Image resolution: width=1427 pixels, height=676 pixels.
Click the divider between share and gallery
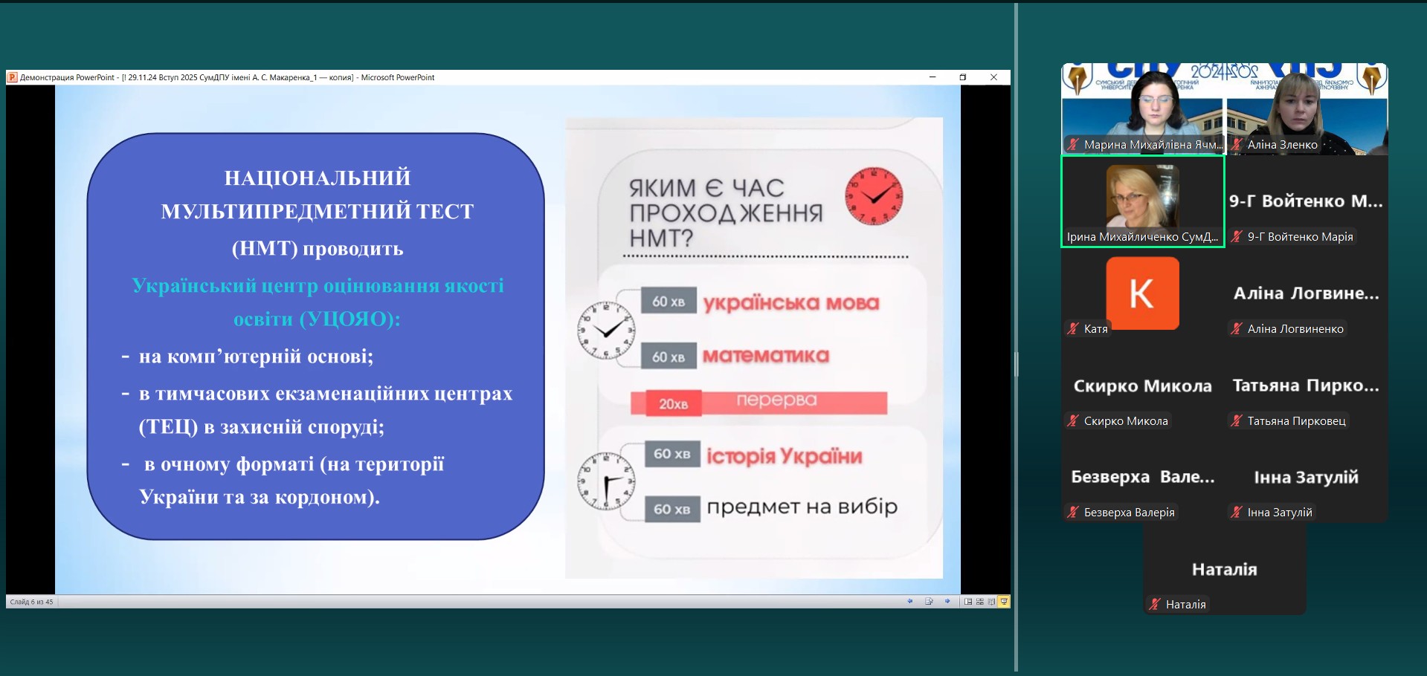(x=1016, y=364)
